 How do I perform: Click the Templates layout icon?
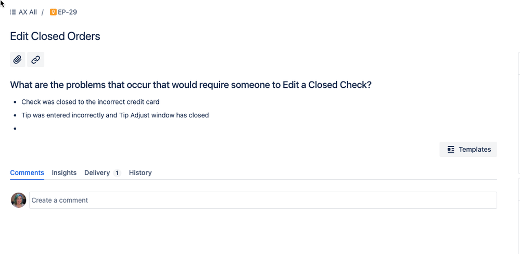[451, 150]
